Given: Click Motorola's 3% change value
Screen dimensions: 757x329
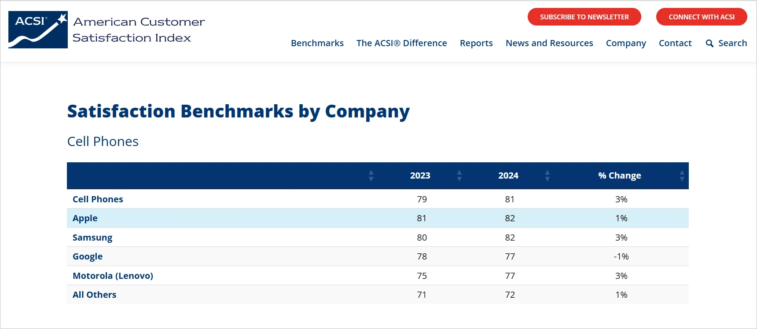Looking at the screenshot, I should (x=621, y=276).
